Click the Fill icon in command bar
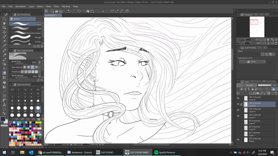This screenshot has width=278, height=156. pos(88,11)
